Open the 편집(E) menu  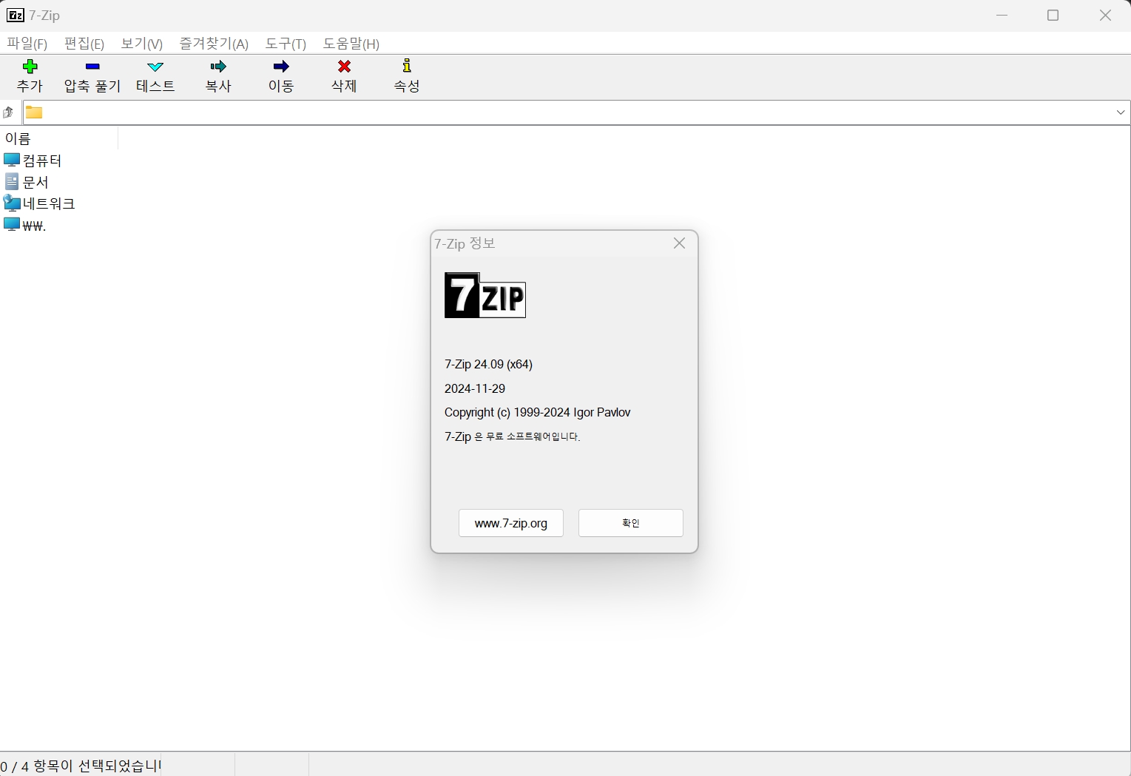[84, 44]
